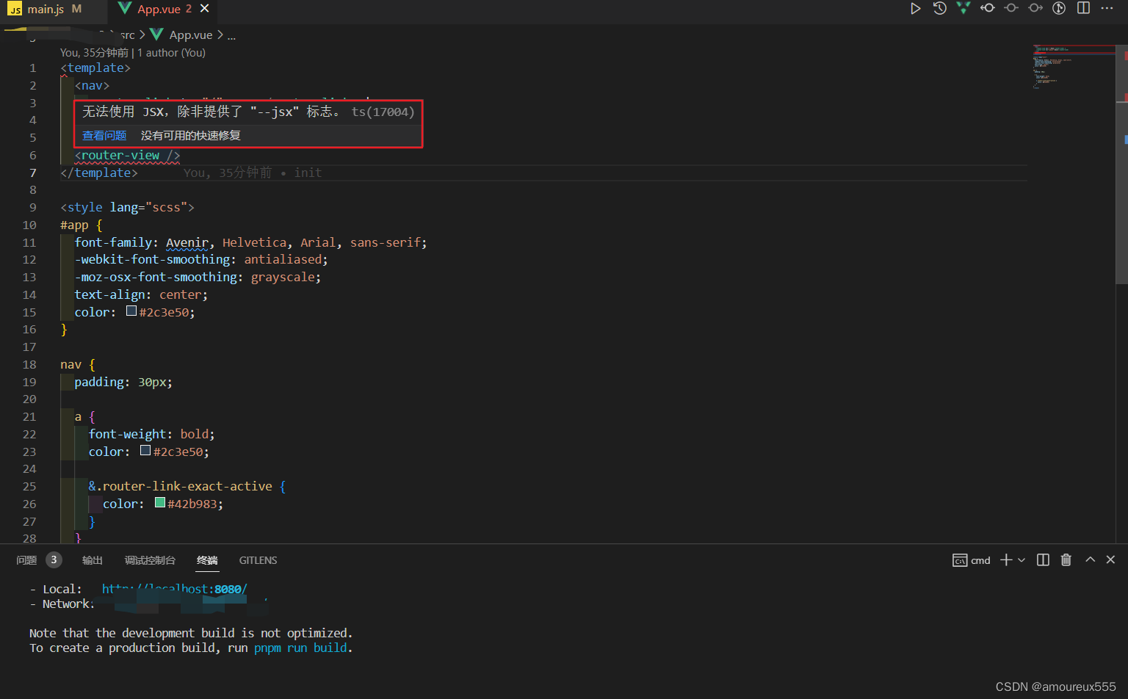Open the #42b983 green color swatch
The height and width of the screenshot is (699, 1128).
[160, 503]
